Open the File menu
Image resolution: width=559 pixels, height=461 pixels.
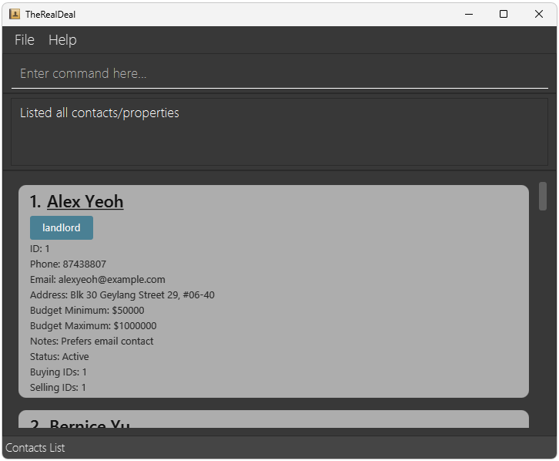point(25,40)
